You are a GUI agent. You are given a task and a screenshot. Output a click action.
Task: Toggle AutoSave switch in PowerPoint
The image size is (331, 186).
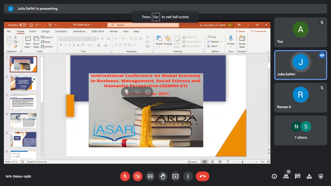click(x=23, y=25)
